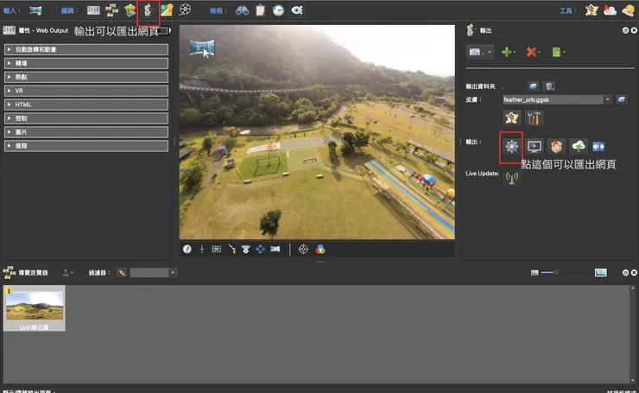The width and height of the screenshot is (639, 393).
Task: Click the film reel icon in the top toolbar
Action: (x=185, y=10)
